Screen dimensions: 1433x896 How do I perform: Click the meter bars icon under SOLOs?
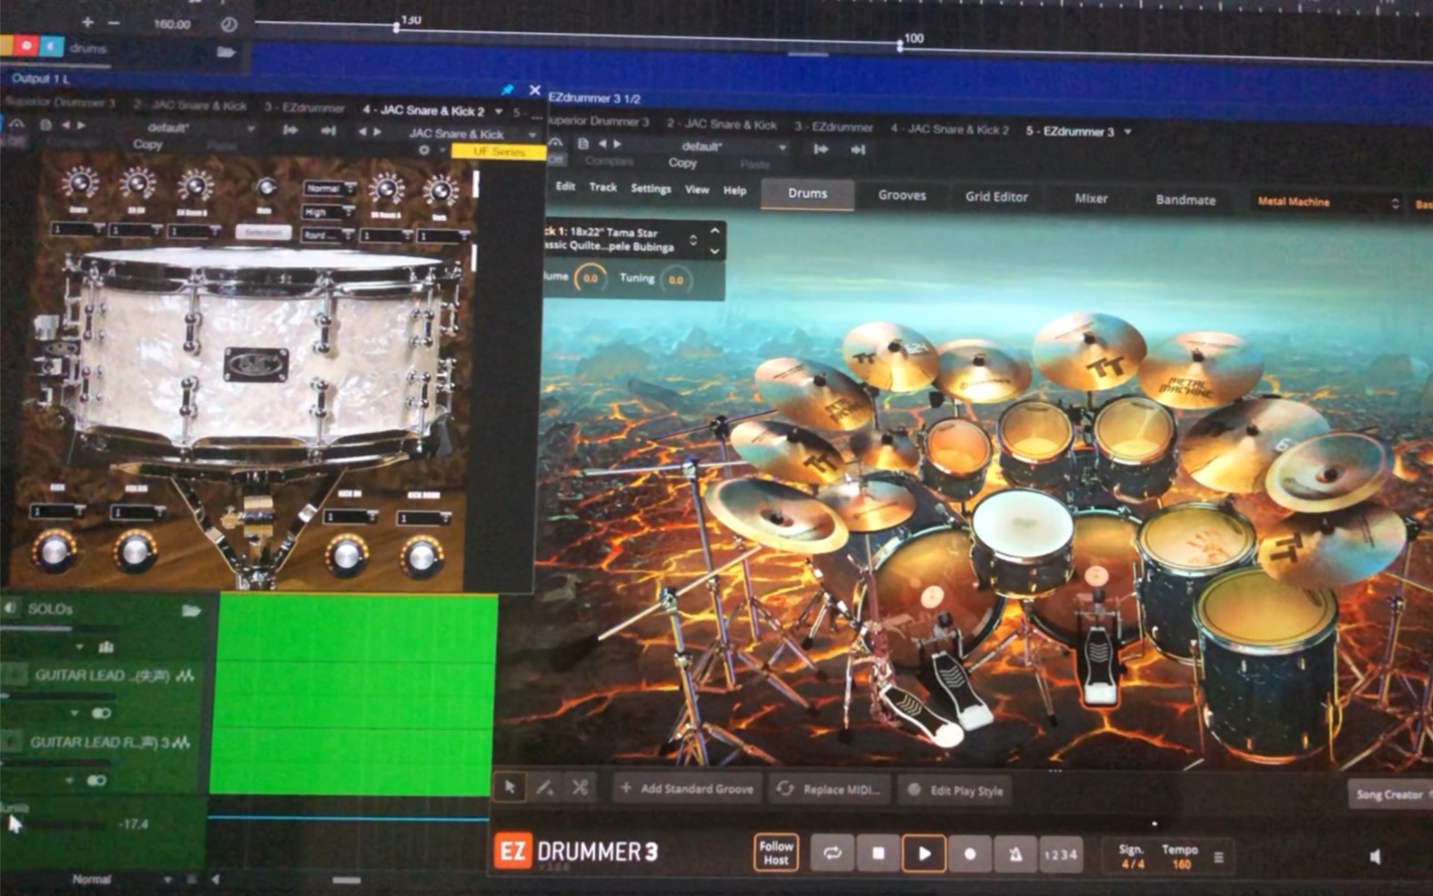pyautogui.click(x=106, y=647)
